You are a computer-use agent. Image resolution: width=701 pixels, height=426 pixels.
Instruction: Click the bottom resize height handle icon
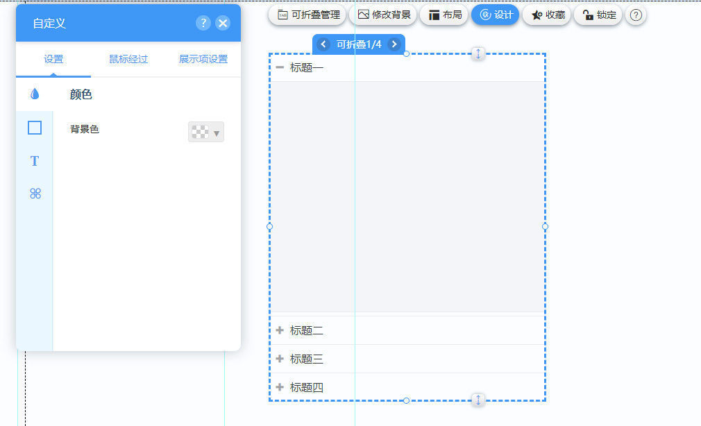[478, 400]
